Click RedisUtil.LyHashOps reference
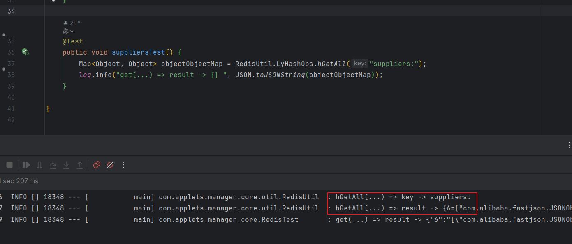Screen dimensions: 572x244 point(274,64)
